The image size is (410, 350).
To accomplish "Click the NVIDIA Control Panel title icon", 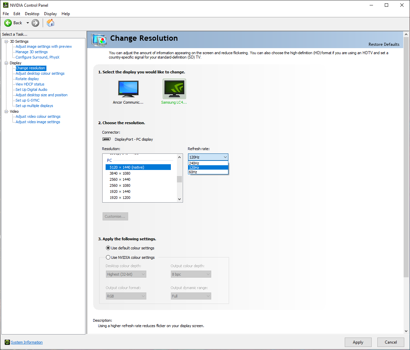I will [5, 5].
